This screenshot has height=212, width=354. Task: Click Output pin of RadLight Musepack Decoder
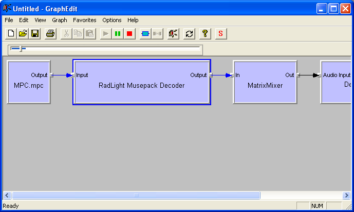click(211, 75)
